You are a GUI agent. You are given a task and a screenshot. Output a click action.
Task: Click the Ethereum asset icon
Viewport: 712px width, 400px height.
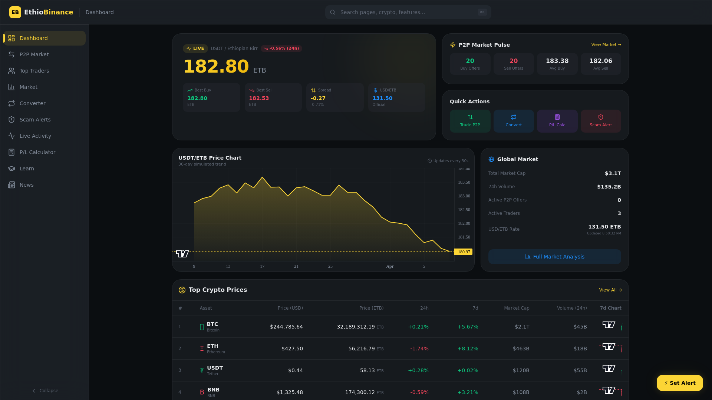pos(202,349)
